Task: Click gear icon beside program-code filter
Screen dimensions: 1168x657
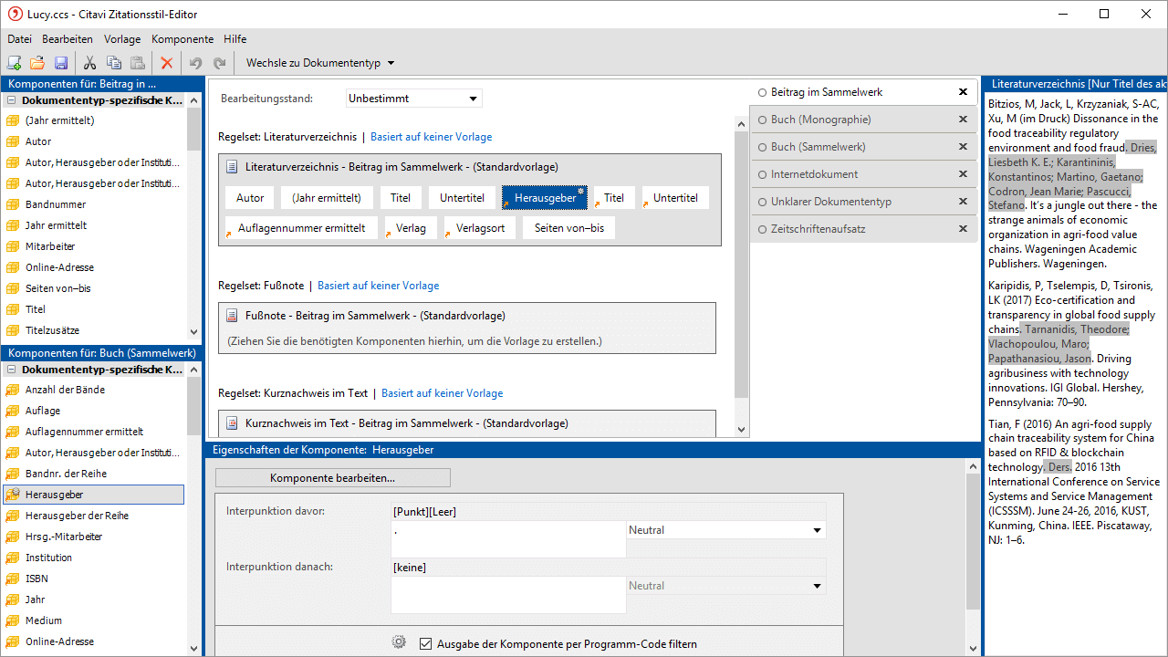Action: (x=399, y=642)
